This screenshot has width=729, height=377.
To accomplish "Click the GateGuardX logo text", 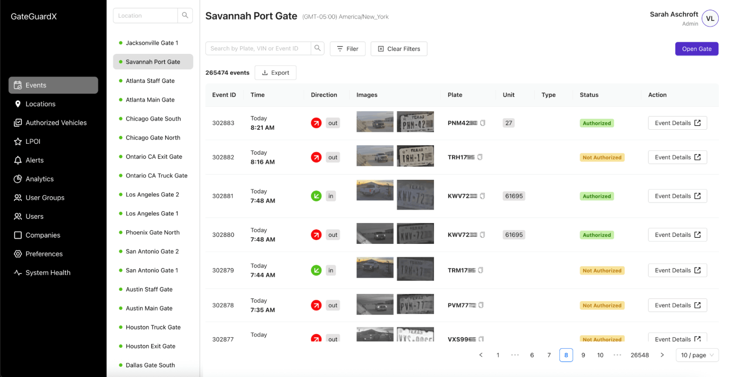I will point(34,17).
